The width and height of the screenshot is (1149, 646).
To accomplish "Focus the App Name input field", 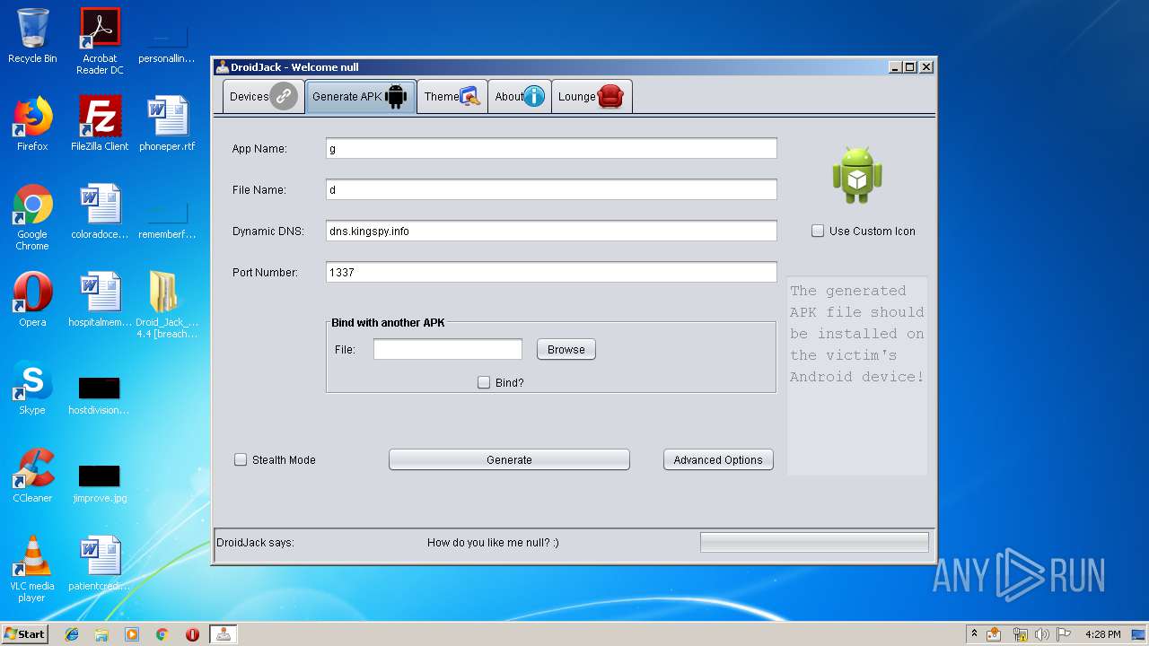I will (x=551, y=148).
